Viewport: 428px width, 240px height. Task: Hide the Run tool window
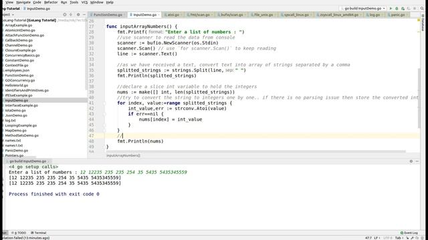coord(417,161)
